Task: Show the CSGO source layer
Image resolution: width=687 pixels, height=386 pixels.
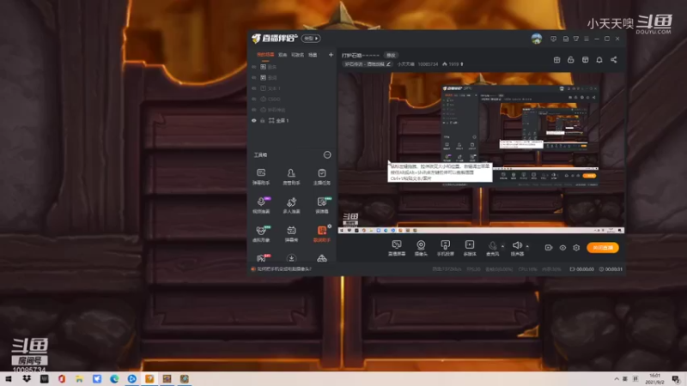Action: (x=253, y=99)
